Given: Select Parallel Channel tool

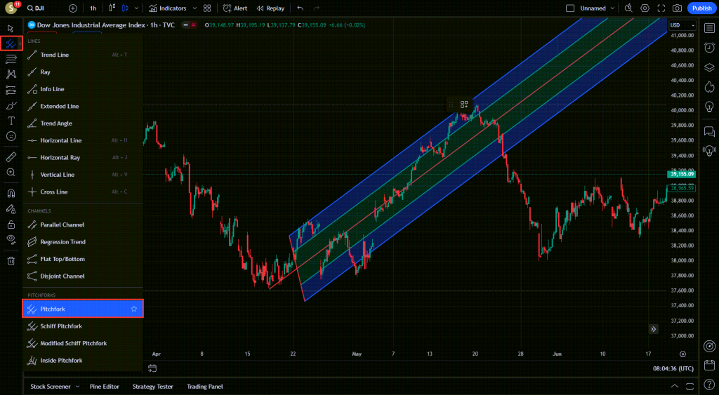Looking at the screenshot, I should [83, 225].
